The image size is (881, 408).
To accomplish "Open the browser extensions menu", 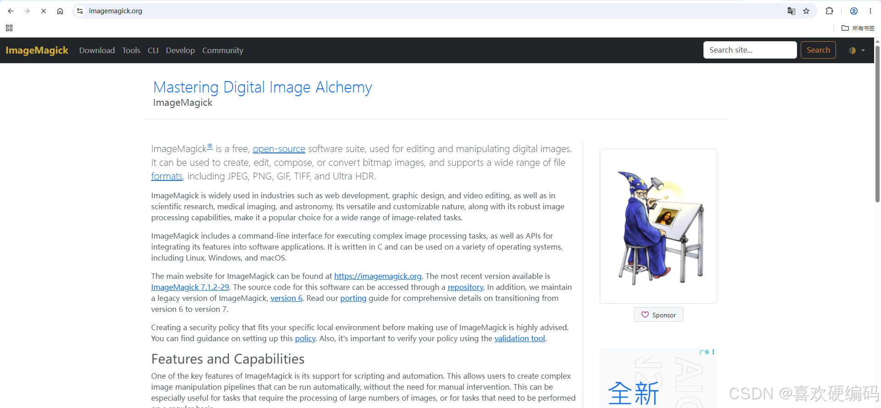I will [829, 11].
